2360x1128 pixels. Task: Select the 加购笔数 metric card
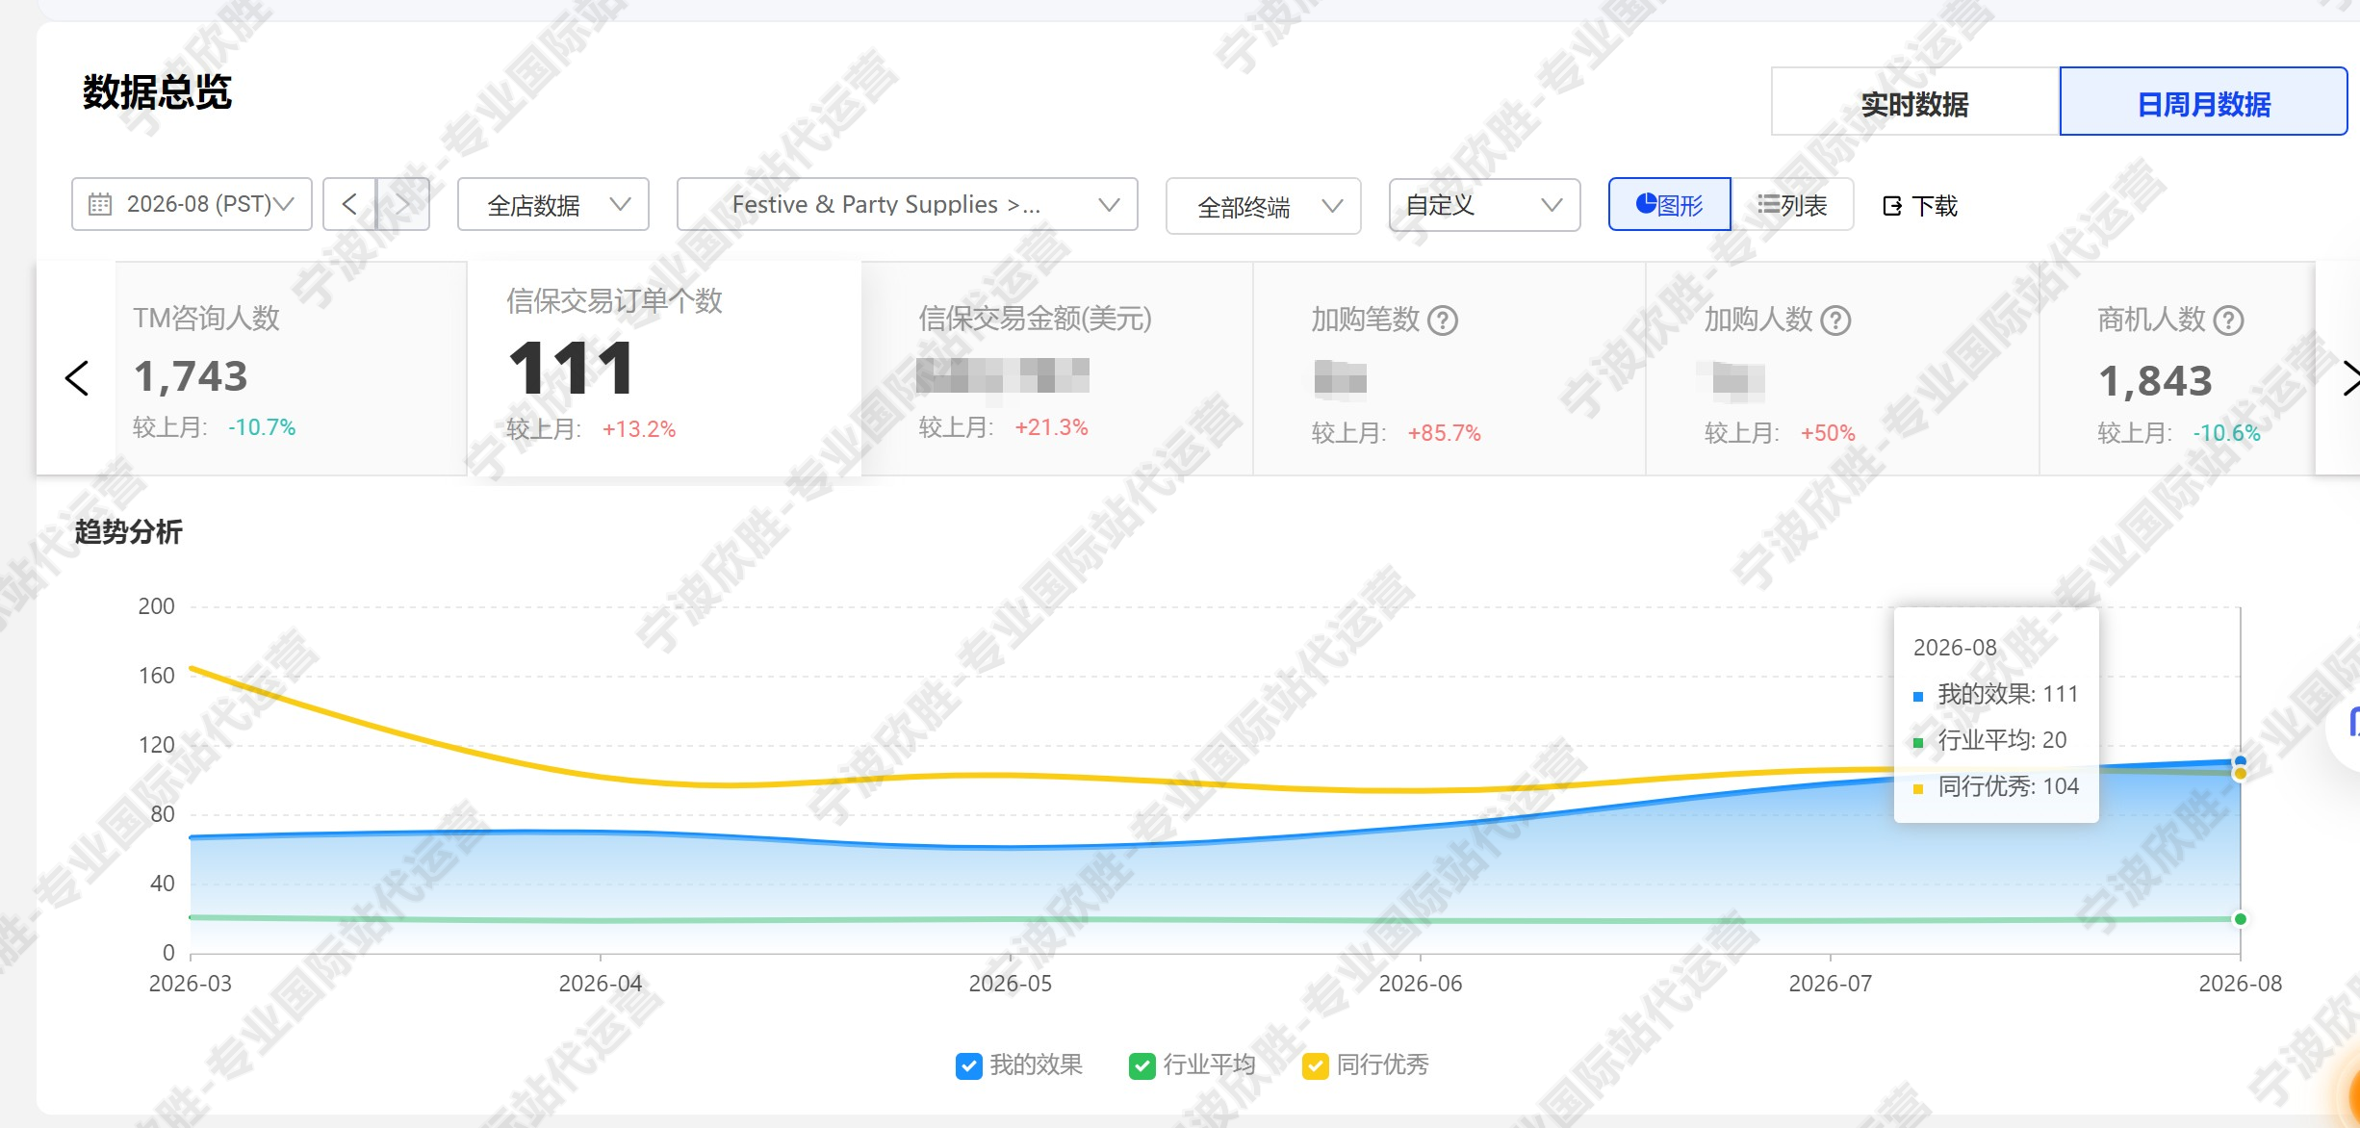[1449, 369]
